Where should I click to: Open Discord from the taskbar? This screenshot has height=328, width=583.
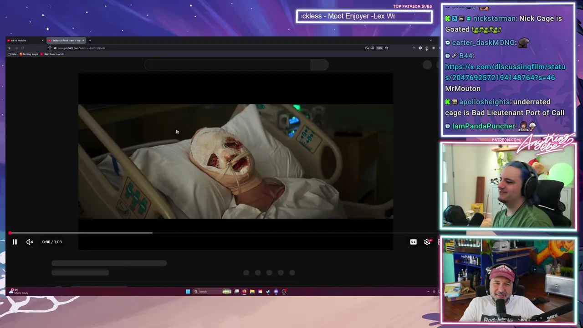point(276,292)
